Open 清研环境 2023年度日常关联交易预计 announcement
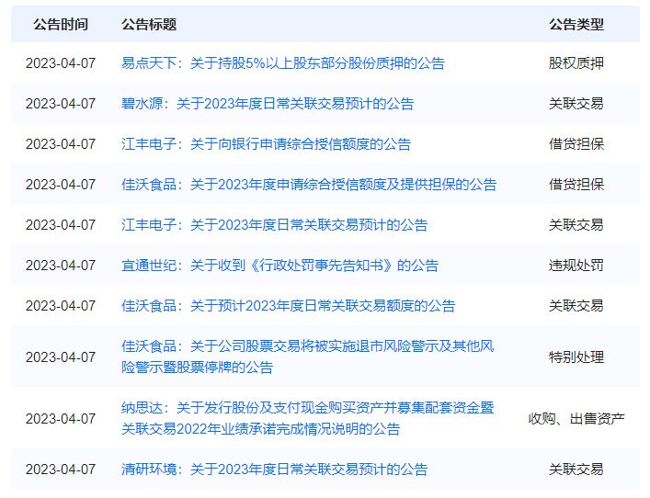The image size is (650, 498). 274,469
